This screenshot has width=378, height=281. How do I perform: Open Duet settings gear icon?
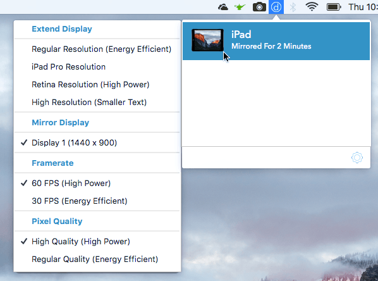pos(357,158)
